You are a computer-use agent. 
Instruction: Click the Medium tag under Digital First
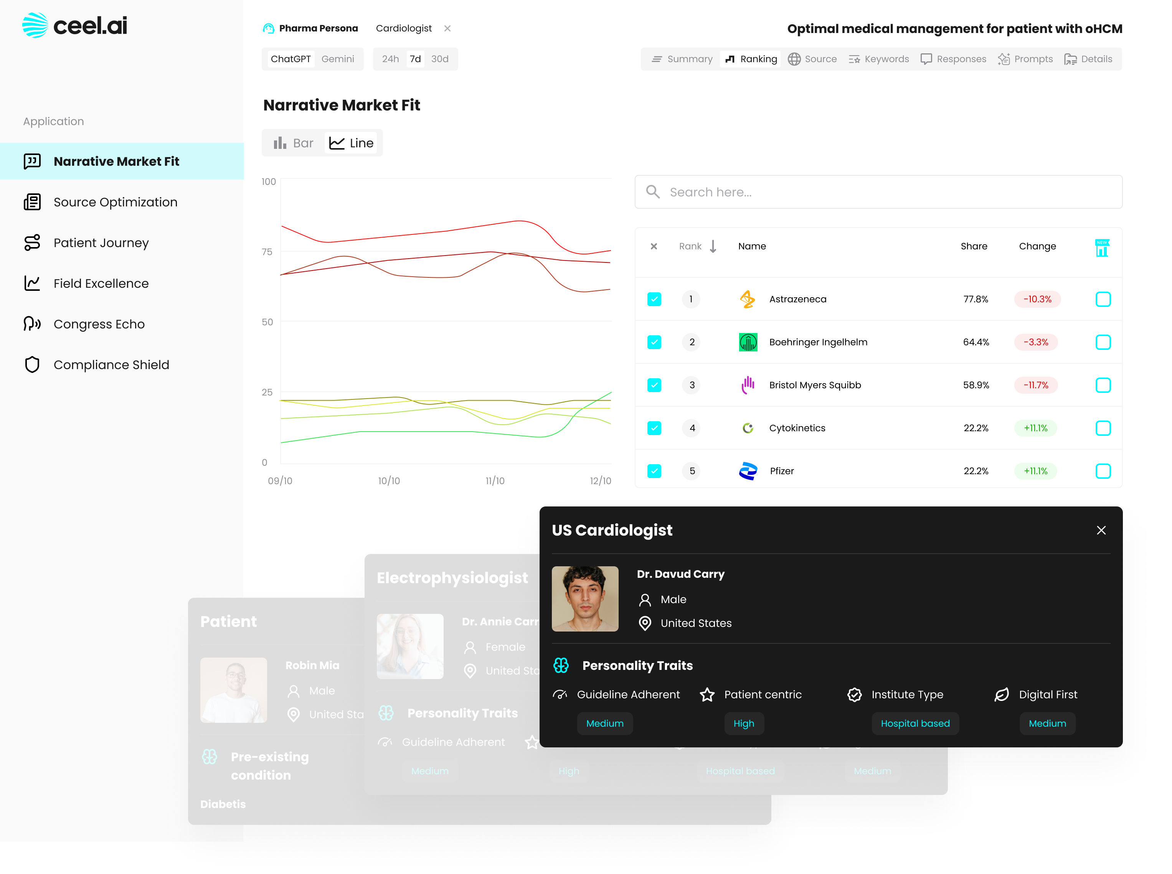(1047, 723)
